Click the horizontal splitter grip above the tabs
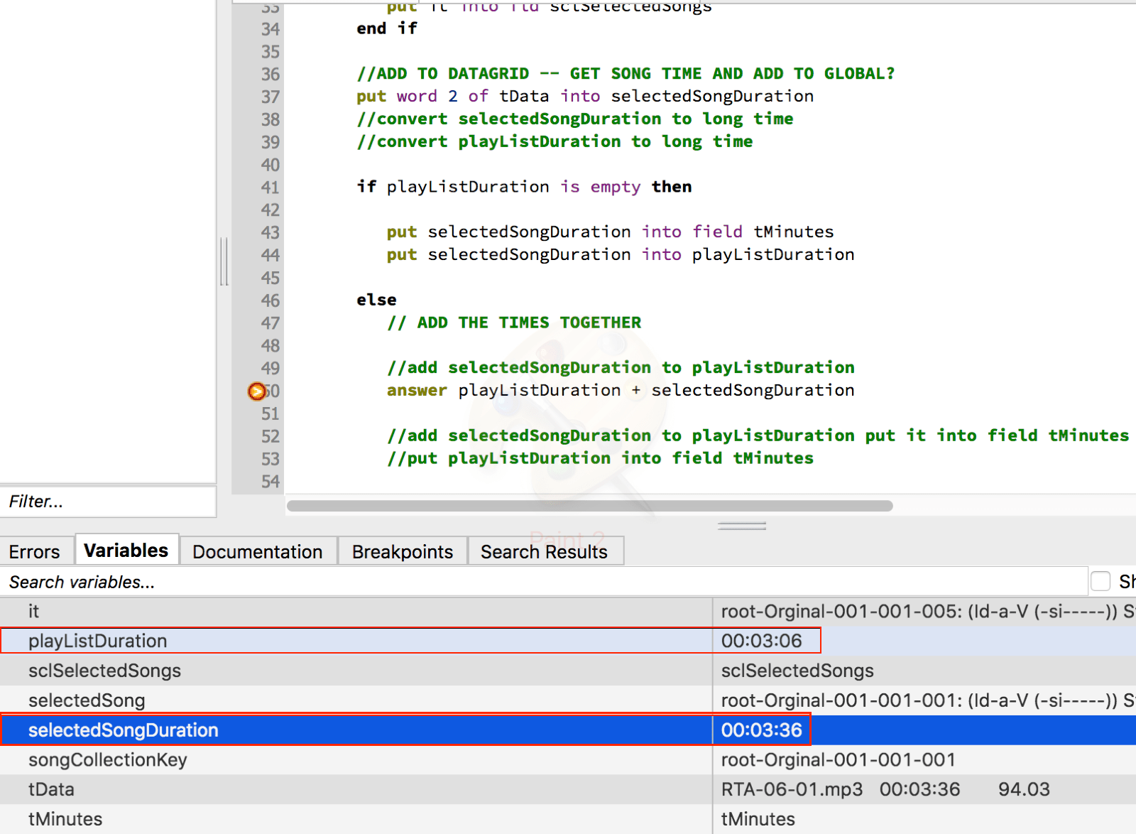Screen dimensions: 1136x834 tap(741, 526)
